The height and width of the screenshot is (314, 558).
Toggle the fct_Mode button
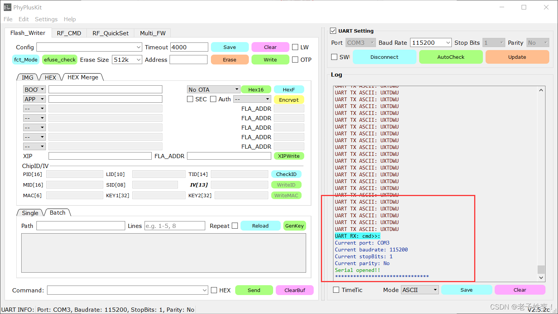pos(26,60)
